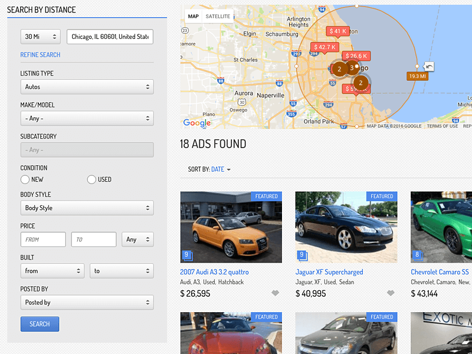Open the 30 Mi distance dropdown
This screenshot has height=354, width=472.
(x=41, y=37)
